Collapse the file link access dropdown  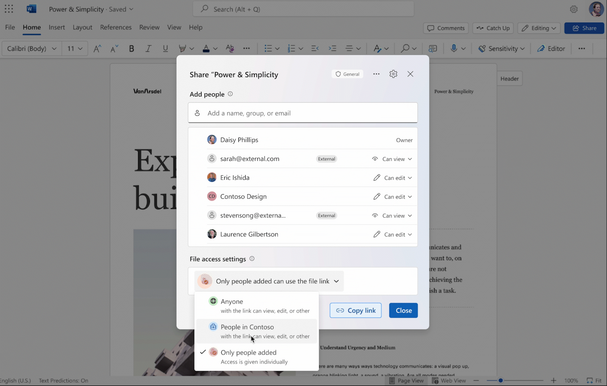[269, 281]
